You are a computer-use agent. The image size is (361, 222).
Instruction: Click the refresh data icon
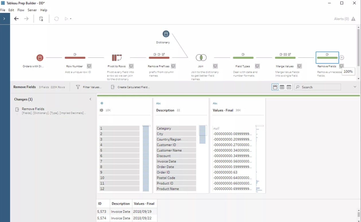56,19
